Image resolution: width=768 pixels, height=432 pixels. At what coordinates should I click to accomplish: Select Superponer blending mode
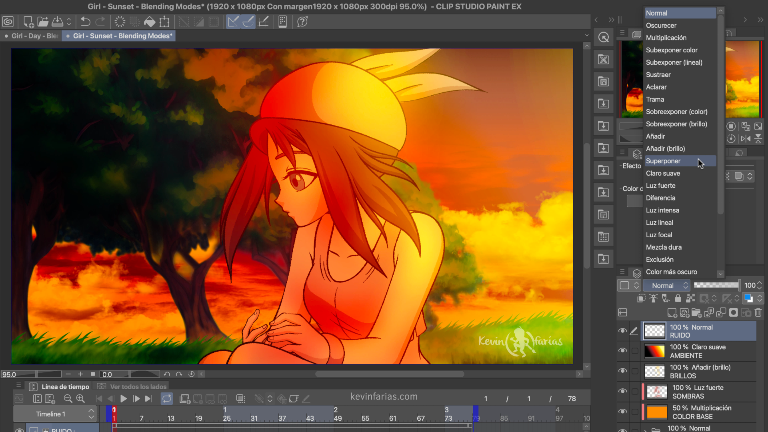[680, 161]
